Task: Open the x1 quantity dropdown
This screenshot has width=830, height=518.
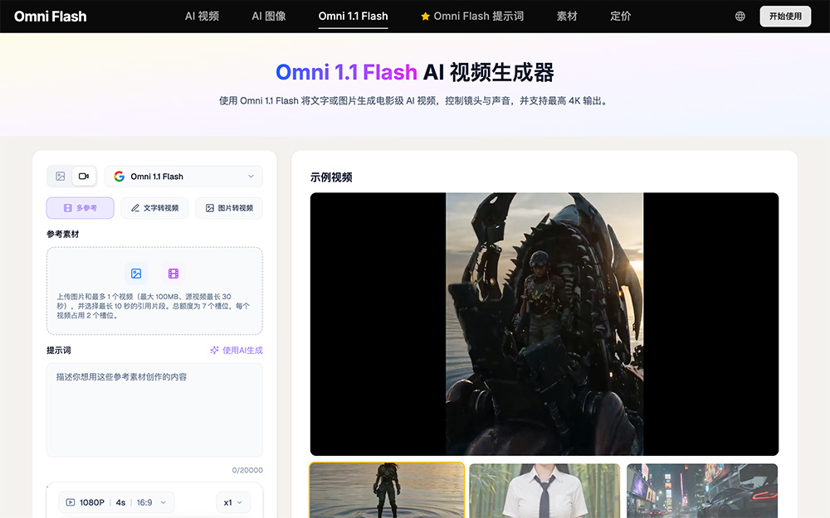Action: coord(233,502)
